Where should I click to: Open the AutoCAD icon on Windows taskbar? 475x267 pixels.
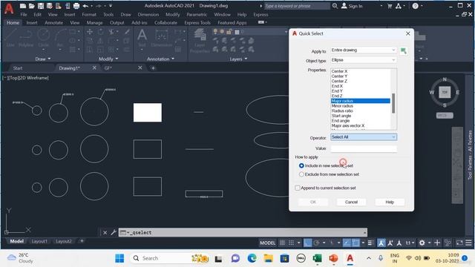[350, 258]
